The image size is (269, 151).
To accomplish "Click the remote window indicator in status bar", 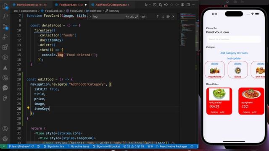I will (3, 146).
